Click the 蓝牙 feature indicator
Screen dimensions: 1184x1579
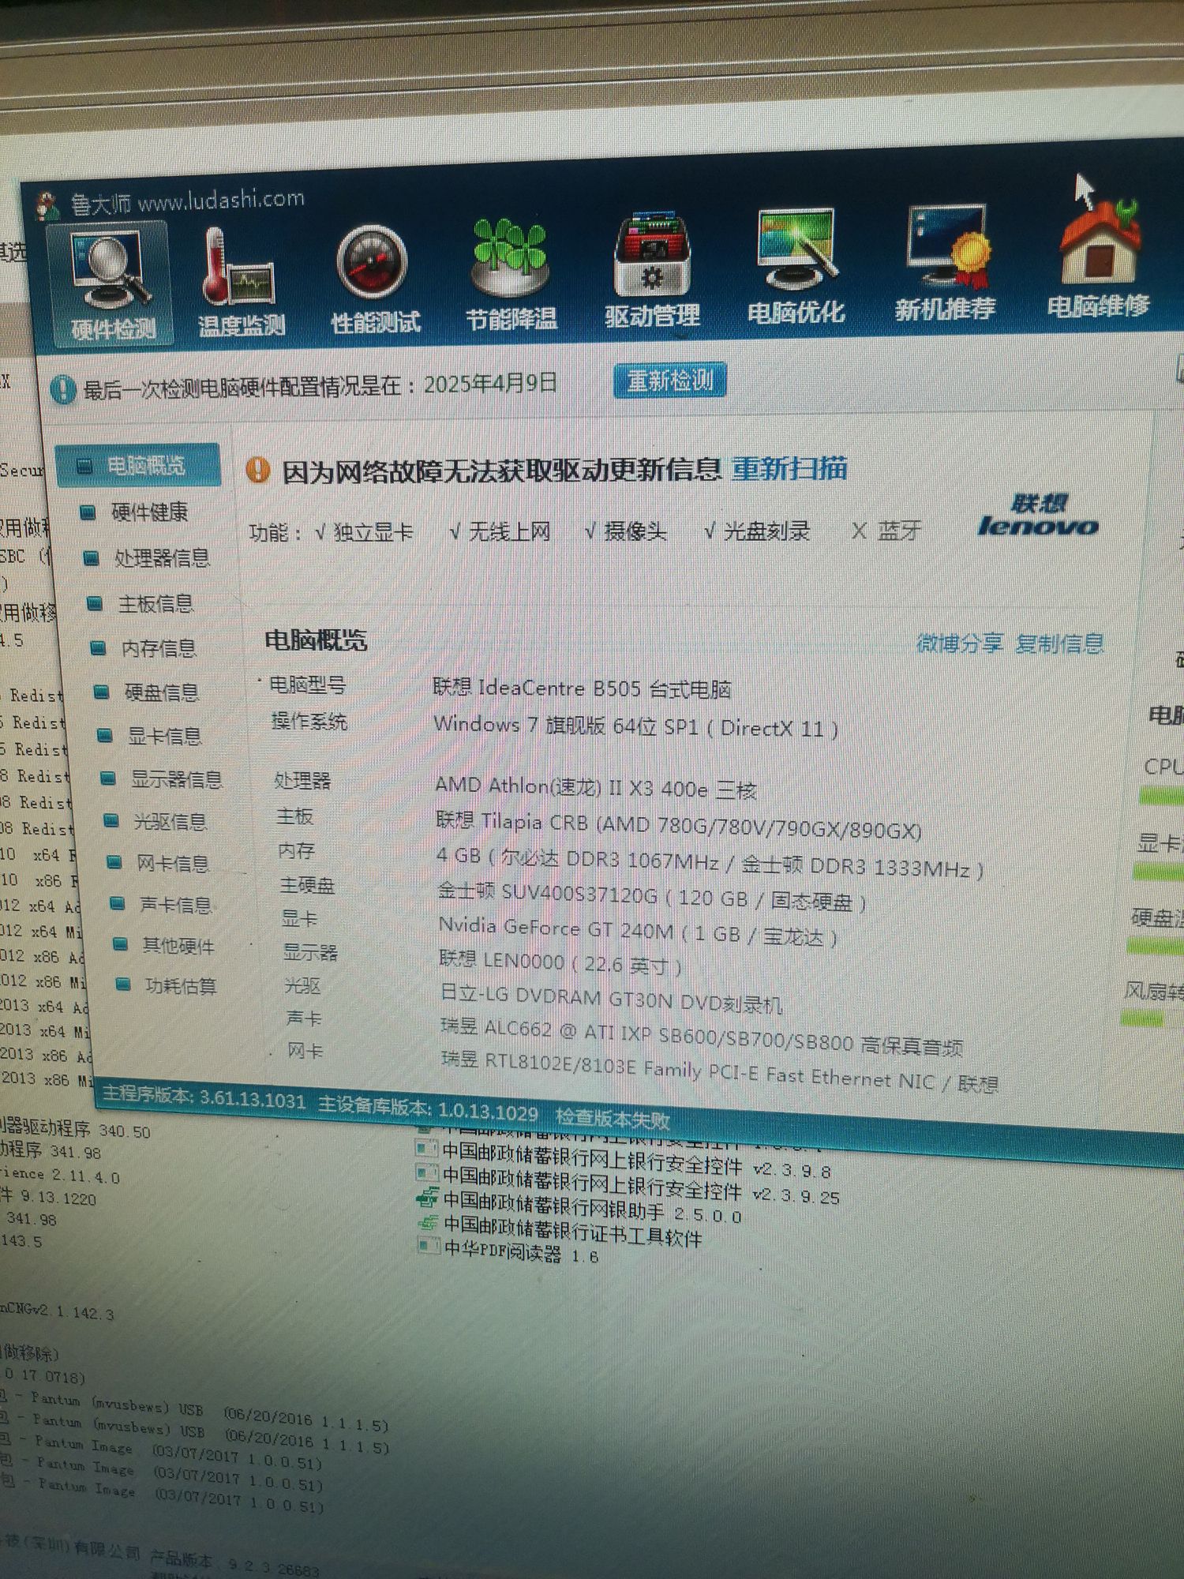coord(886,531)
